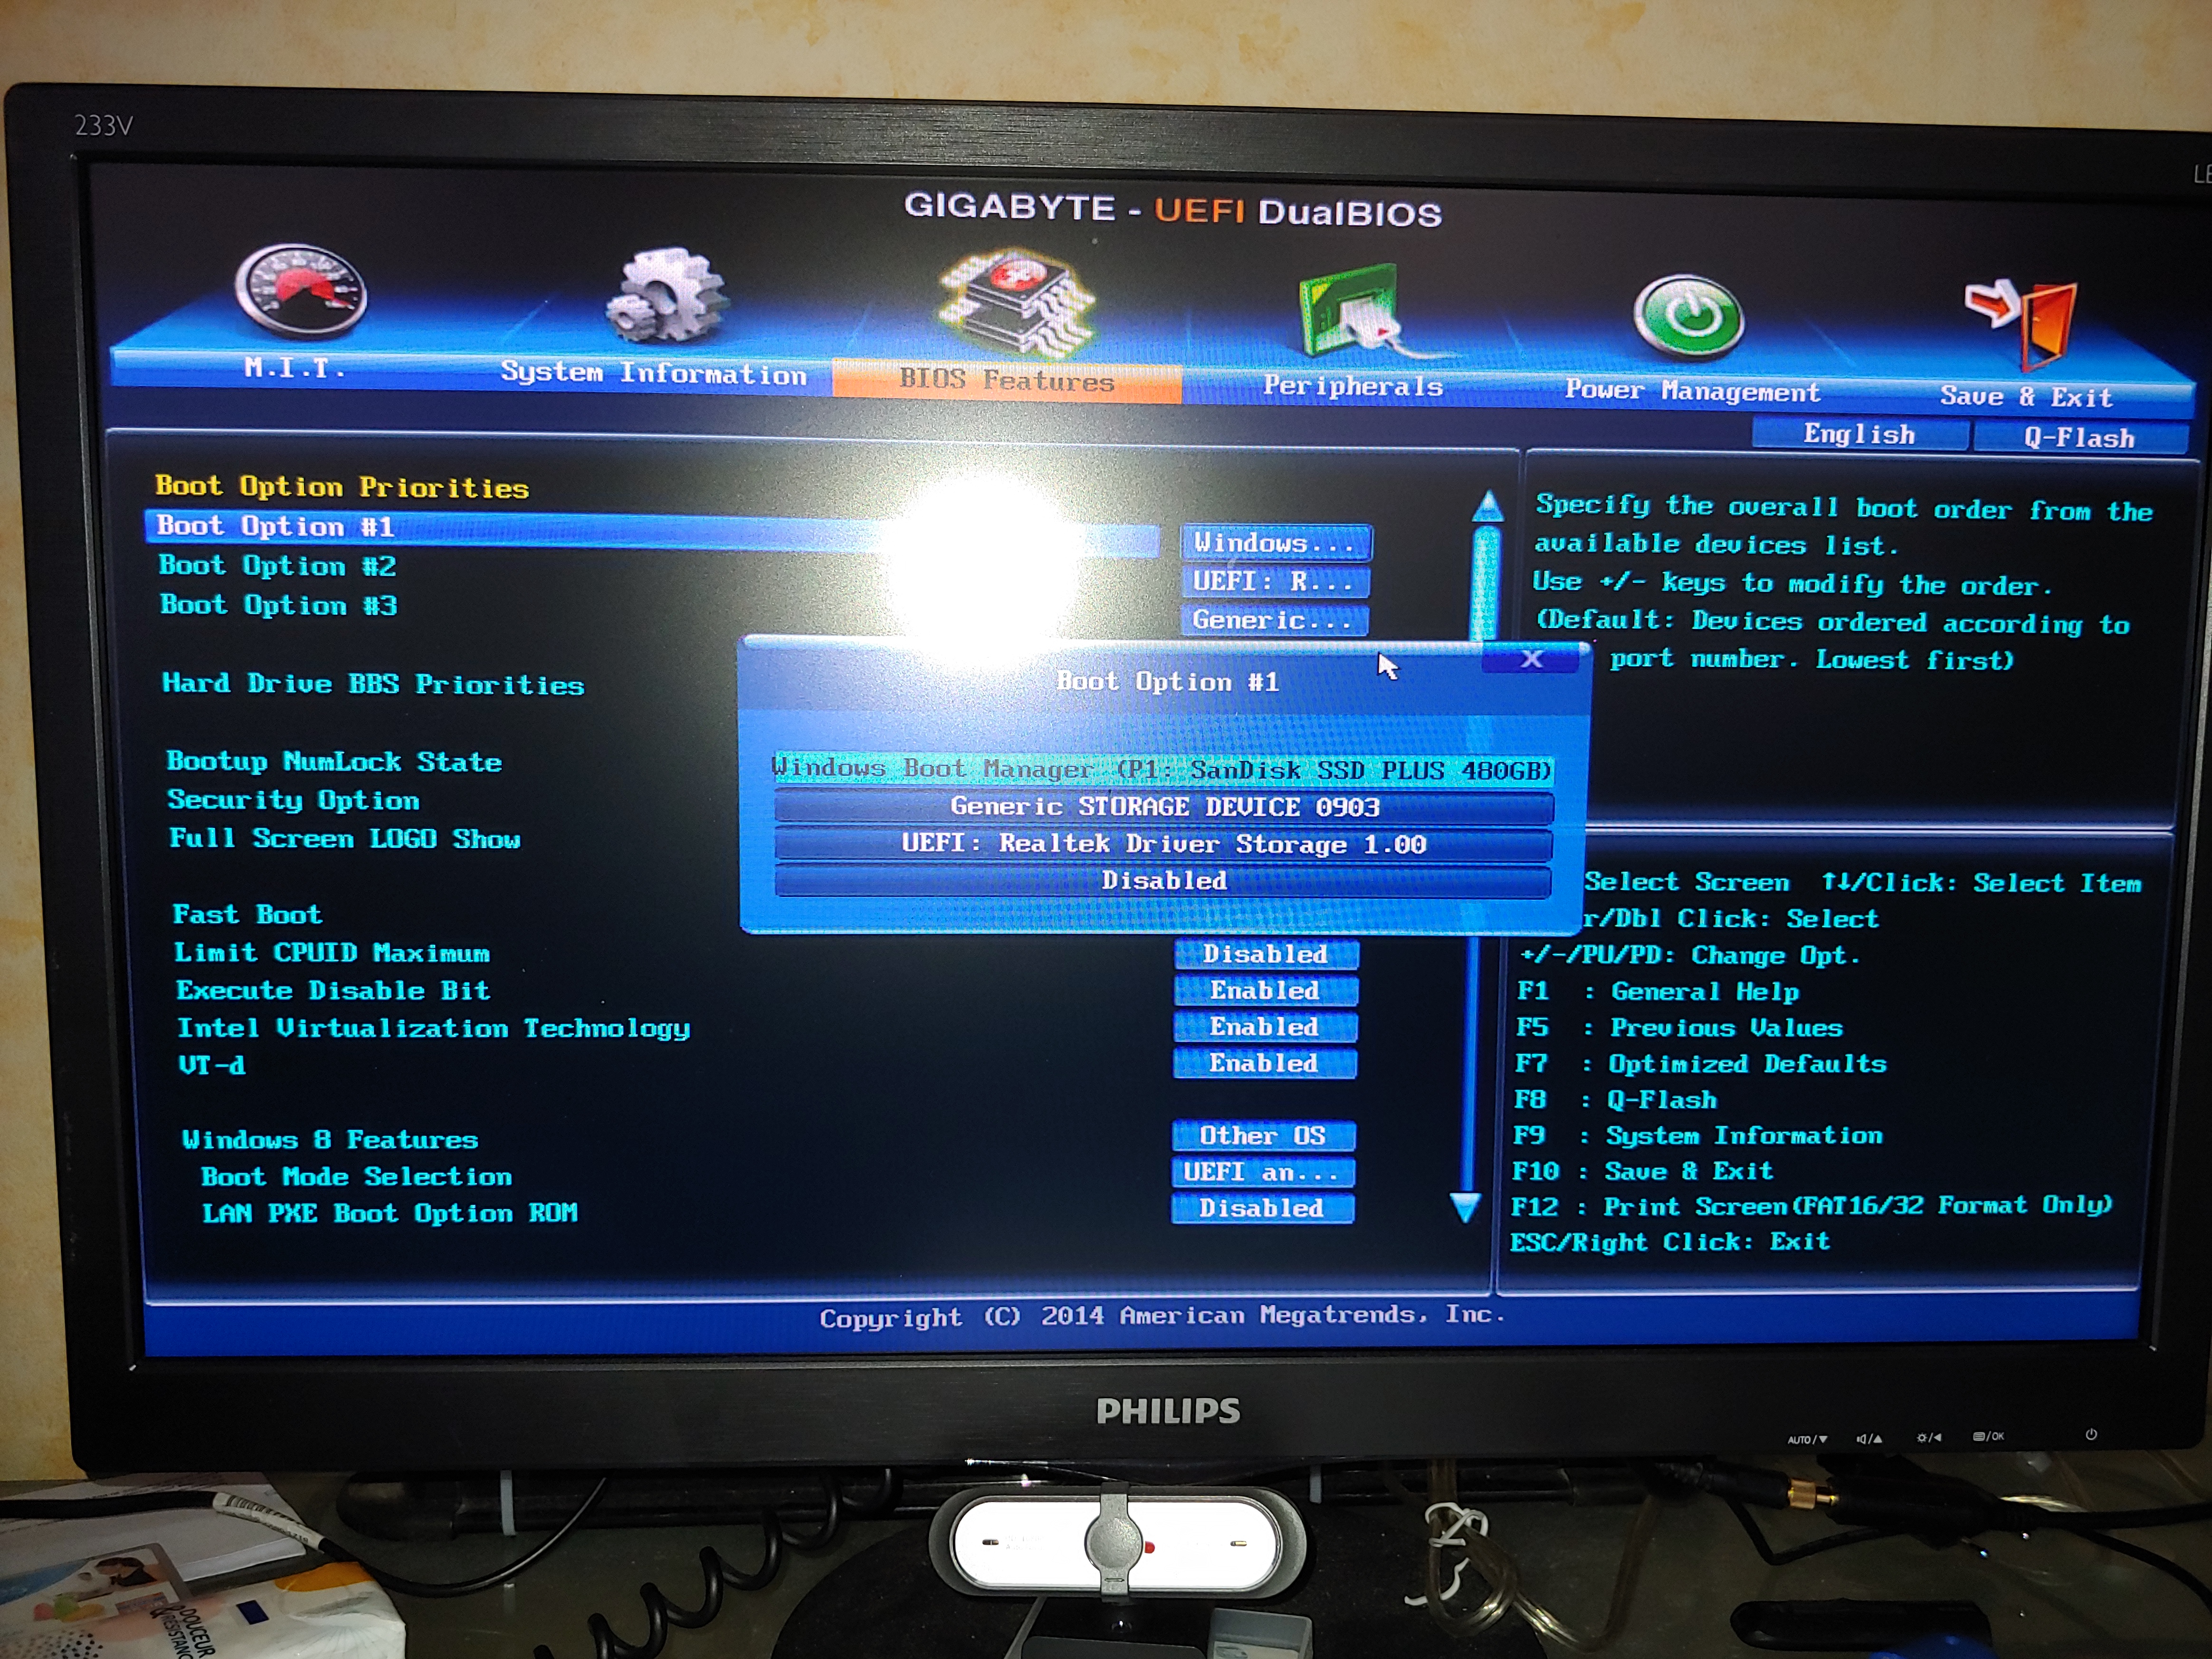Open Boot Option #3 Generic... value
Viewport: 2212px width, 1659px height.
coord(1274,620)
